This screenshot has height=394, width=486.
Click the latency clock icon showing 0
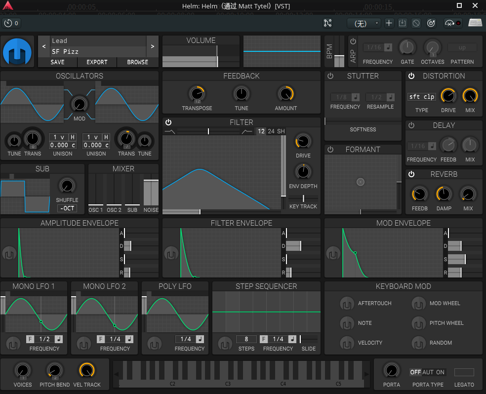(x=11, y=23)
